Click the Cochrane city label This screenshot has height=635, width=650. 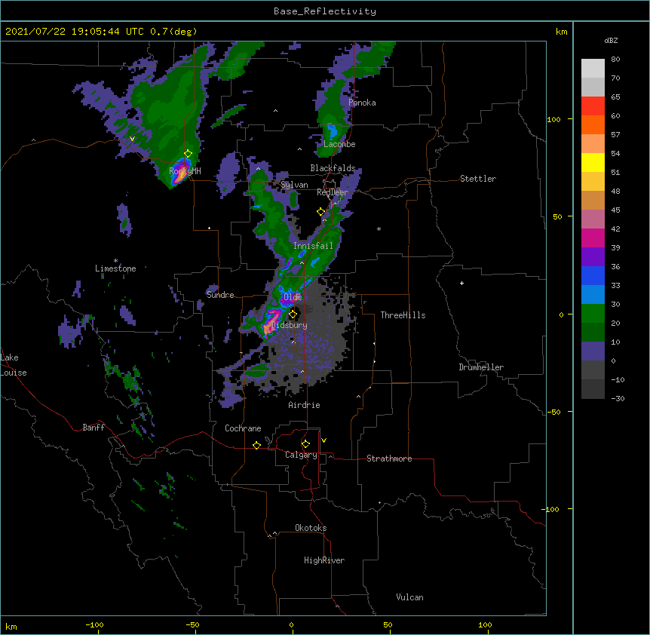[x=243, y=428]
